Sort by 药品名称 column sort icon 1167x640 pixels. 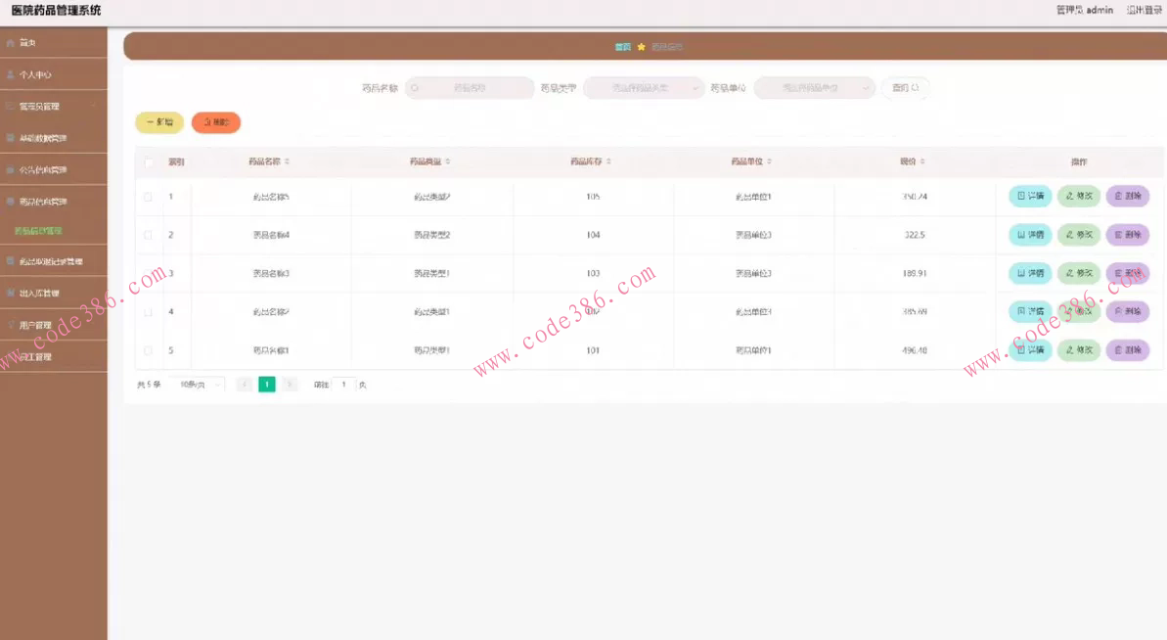(x=288, y=161)
